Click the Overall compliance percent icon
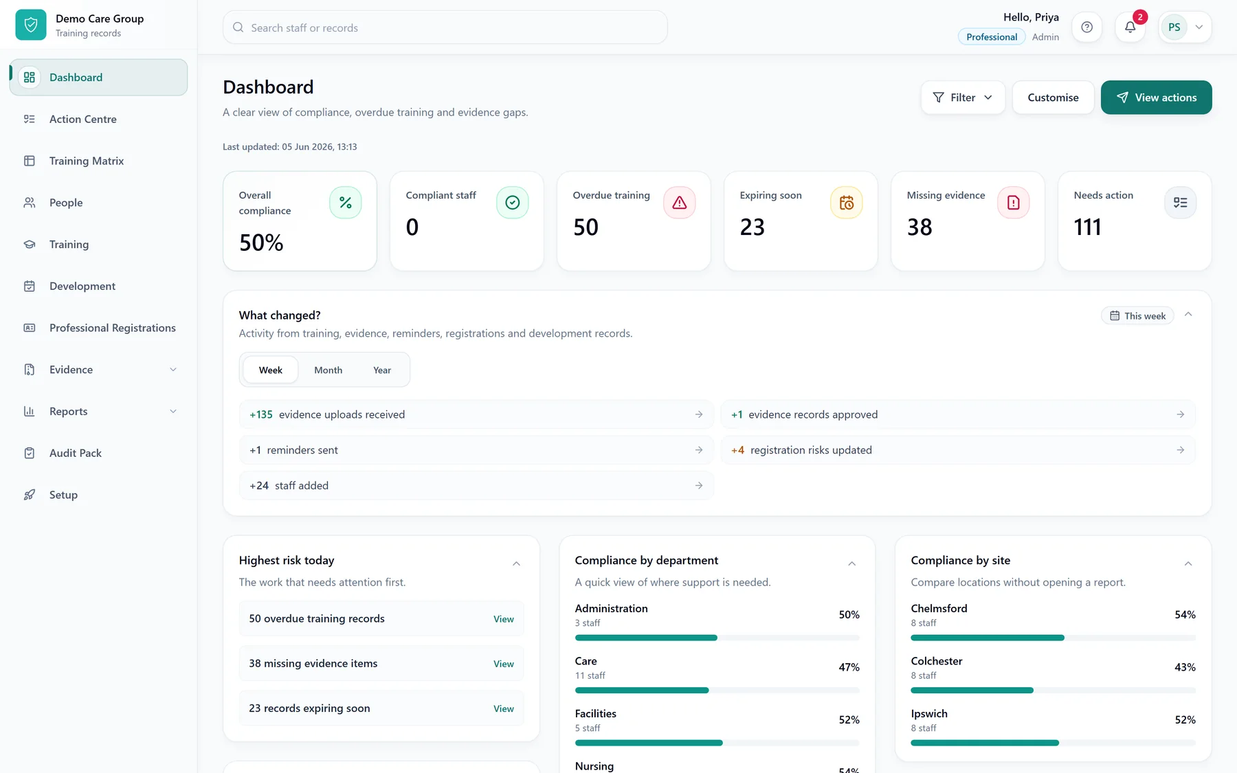Viewport: 1237px width, 773px height. 346,203
